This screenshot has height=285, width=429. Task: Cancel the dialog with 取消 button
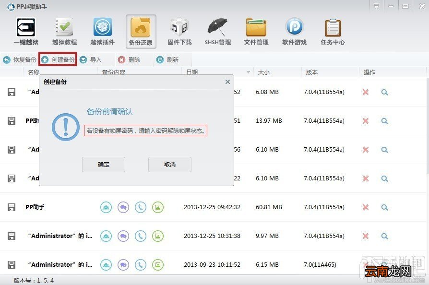(169, 165)
